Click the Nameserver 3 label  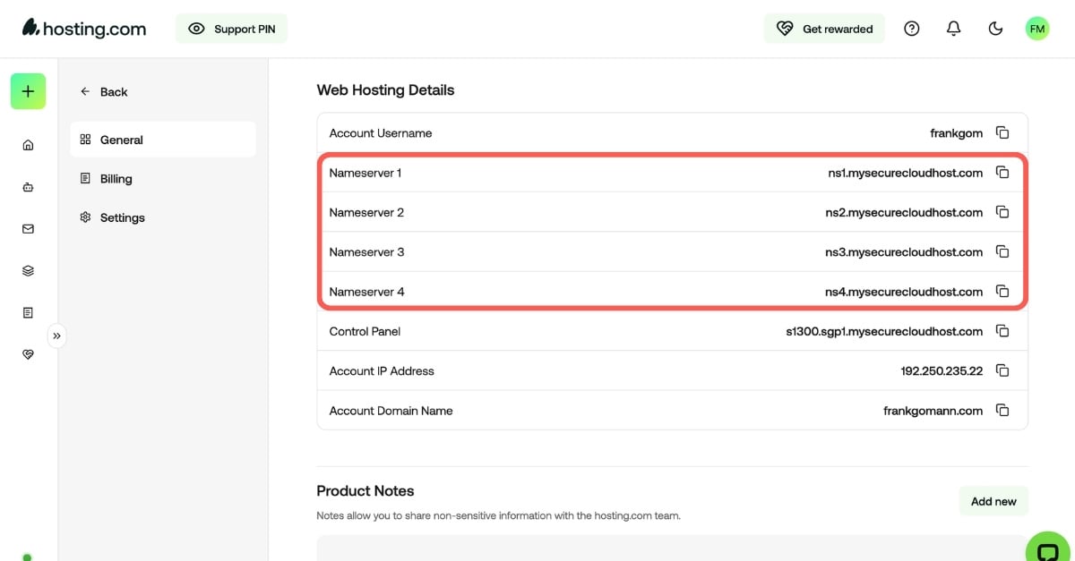366,252
